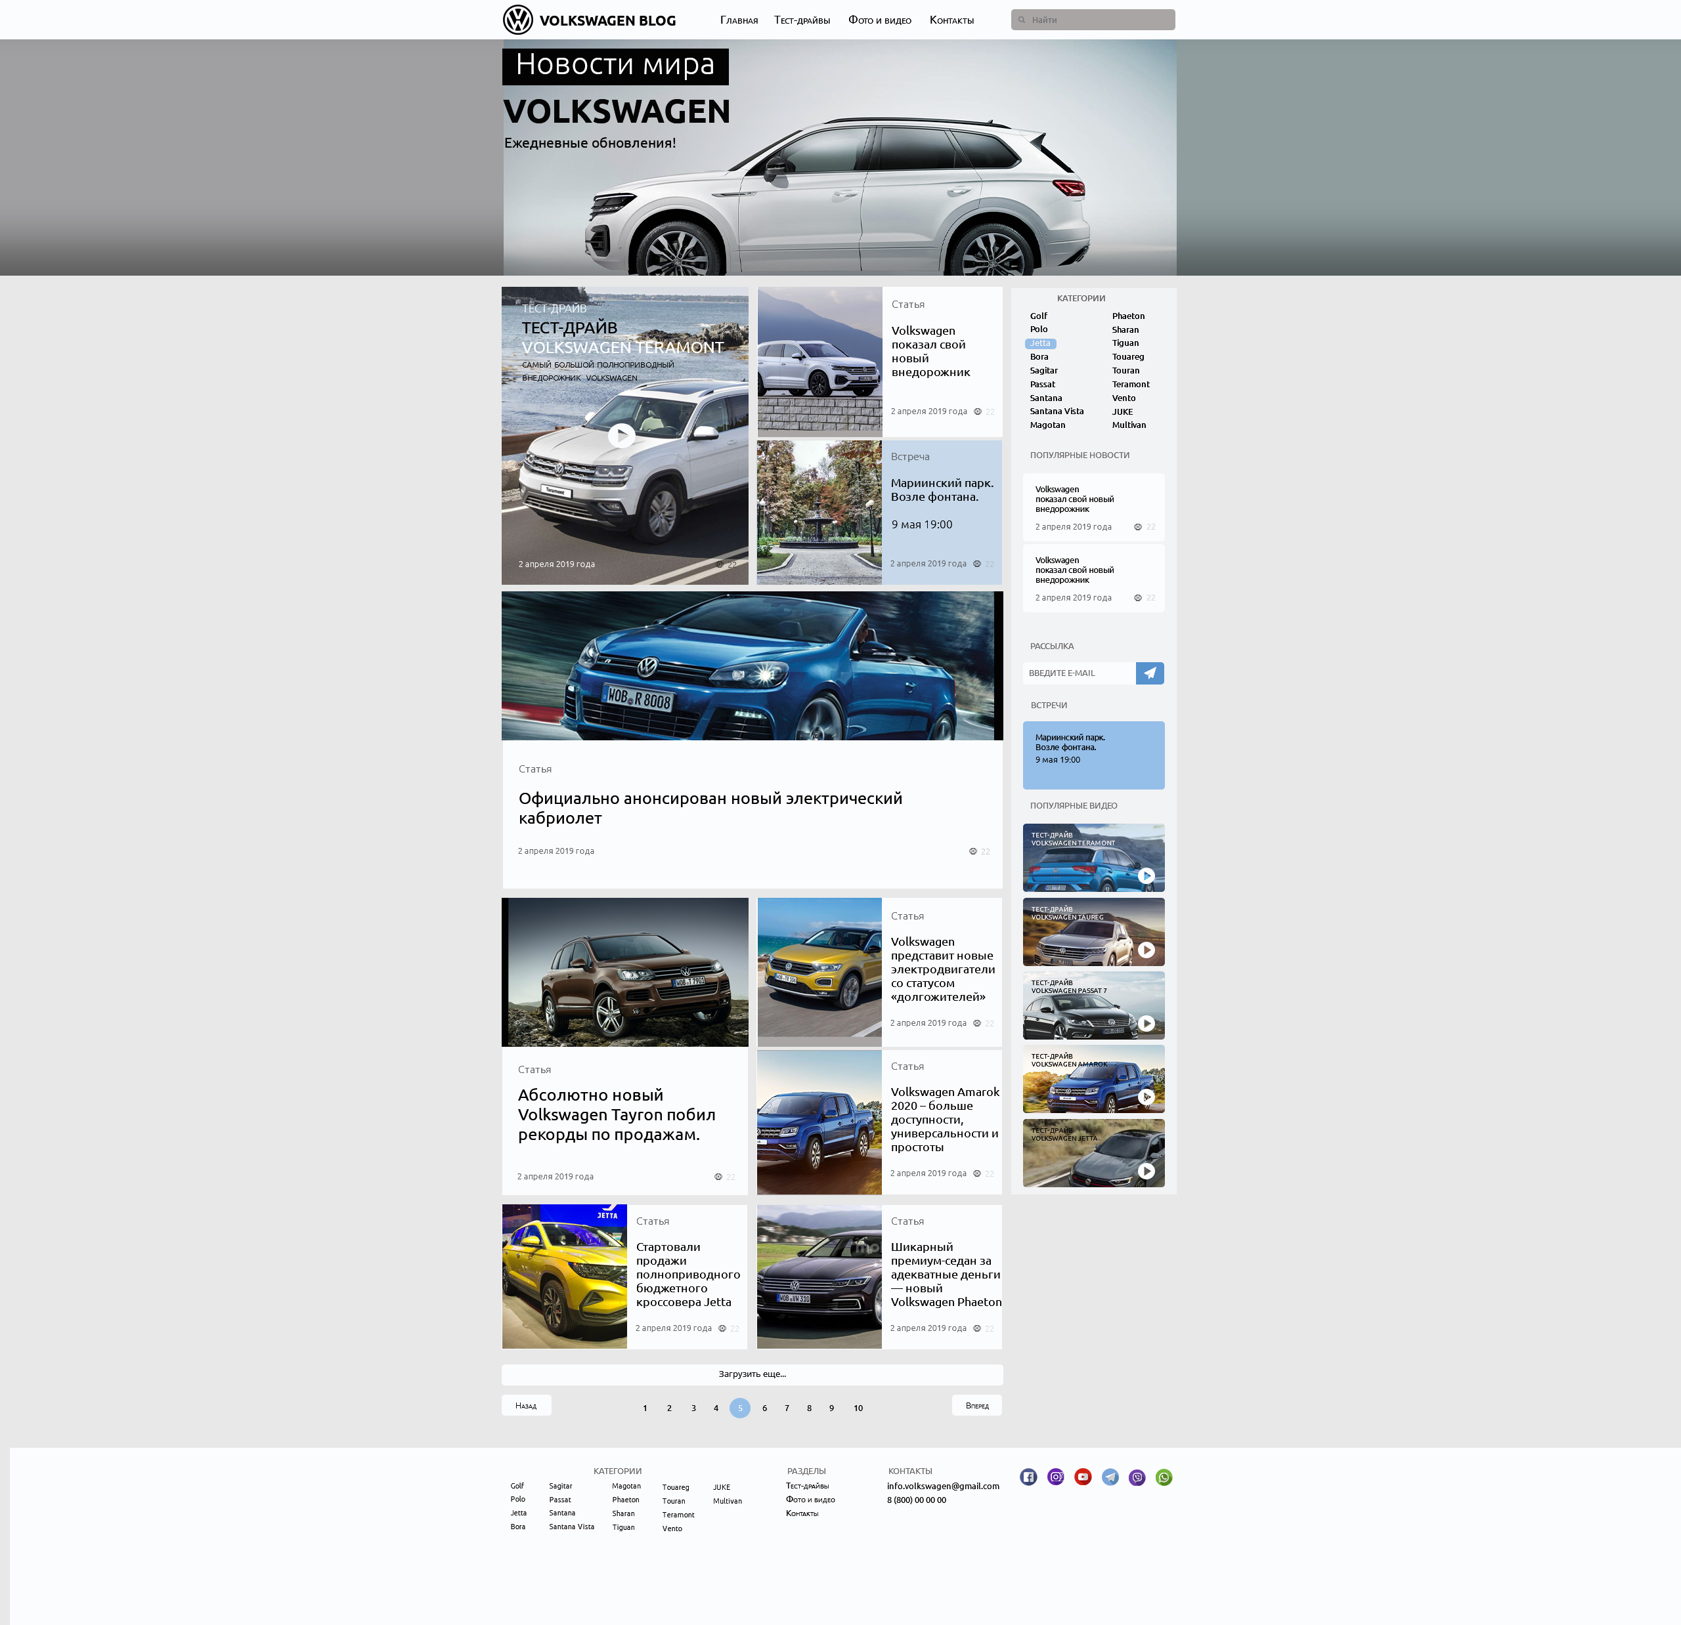Open the footer Sagitar category link

560,1486
